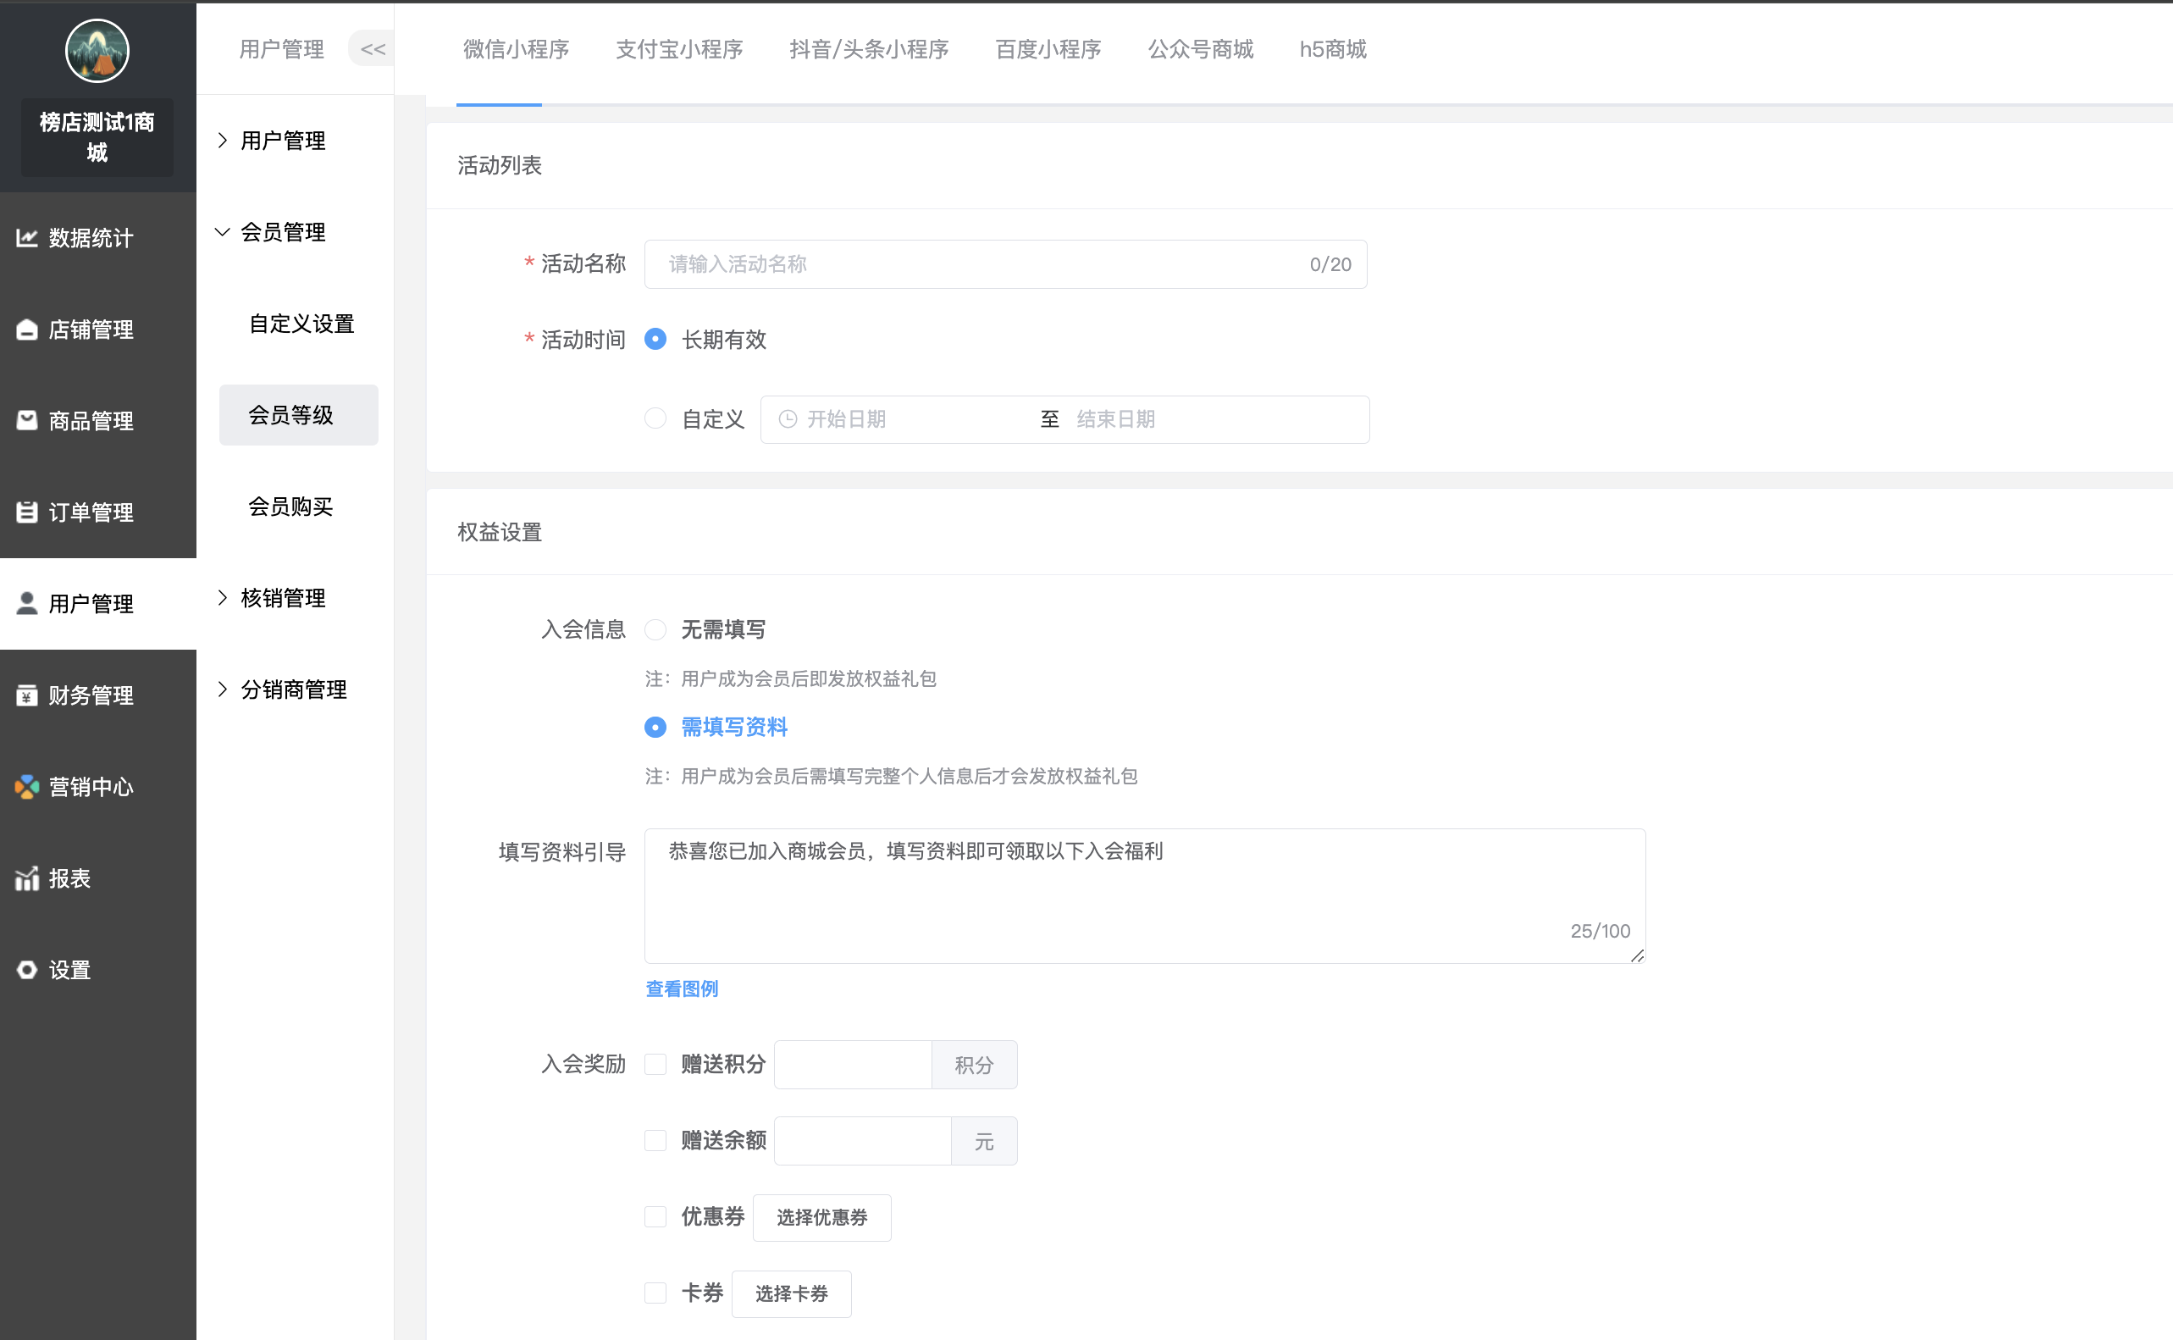Click the 财务管理 yen icon
The image size is (2173, 1340).
pyautogui.click(x=27, y=695)
